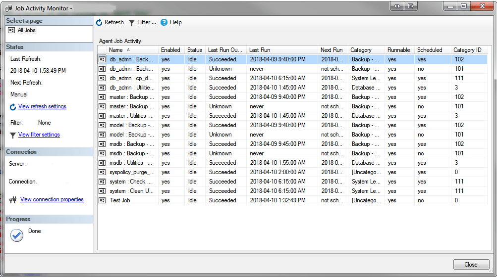Viewport: 497px width, 277px height.
Task: Click job icon of db_admn : Utilitie... row
Action: 102,88
